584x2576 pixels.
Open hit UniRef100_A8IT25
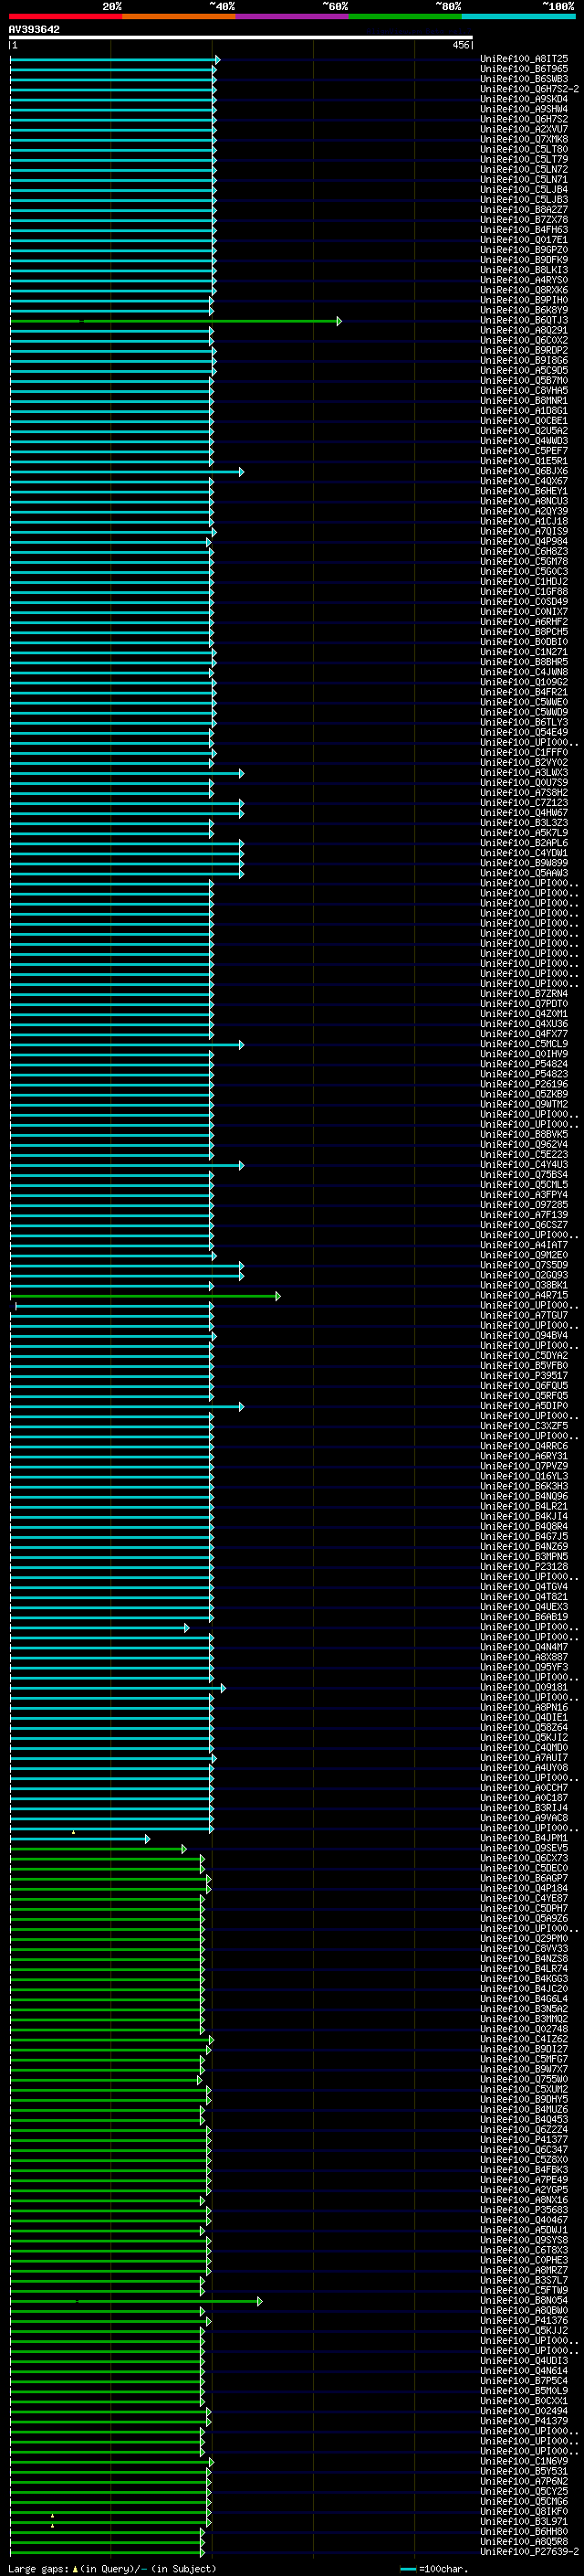point(524,59)
